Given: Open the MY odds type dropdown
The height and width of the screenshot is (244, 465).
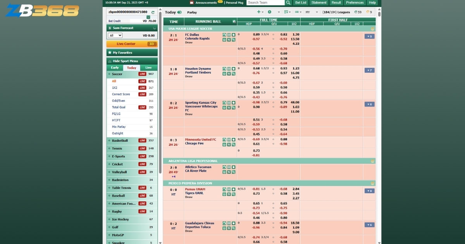Looking at the screenshot, I should [x=312, y=12].
